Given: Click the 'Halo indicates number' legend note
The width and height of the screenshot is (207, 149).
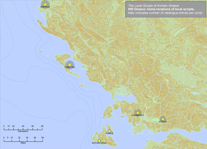Looking at the screenshot, I should click(x=165, y=13).
